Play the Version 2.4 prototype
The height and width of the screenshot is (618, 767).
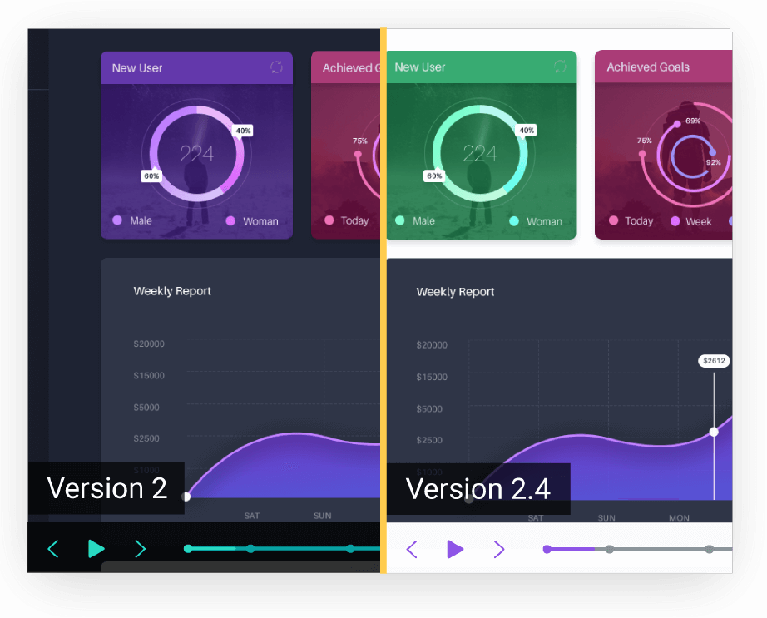tap(455, 549)
